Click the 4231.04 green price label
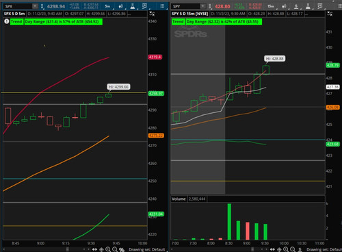The height and width of the screenshot is (252, 342). (x=156, y=214)
